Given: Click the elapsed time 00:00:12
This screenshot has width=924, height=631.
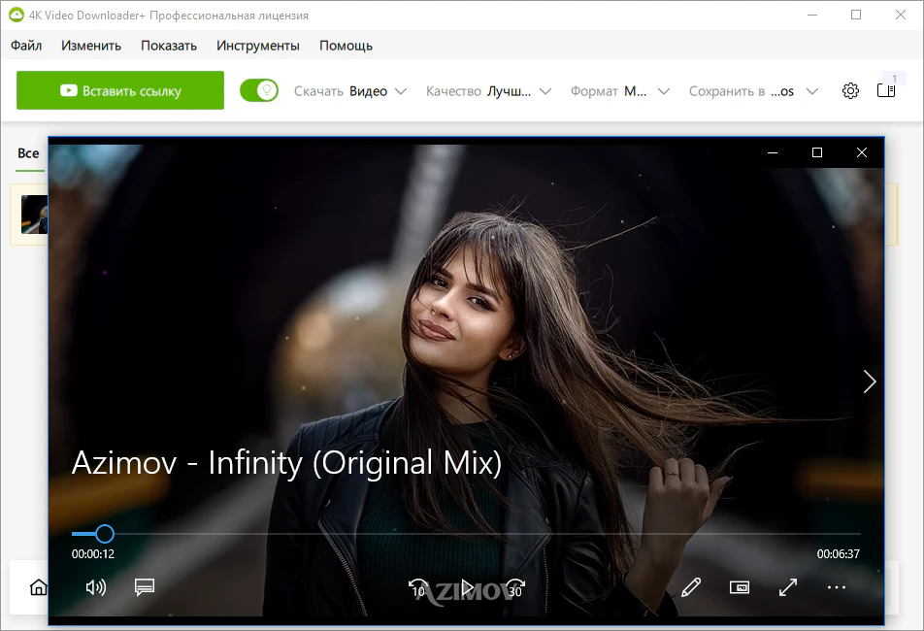Looking at the screenshot, I should click(93, 553).
